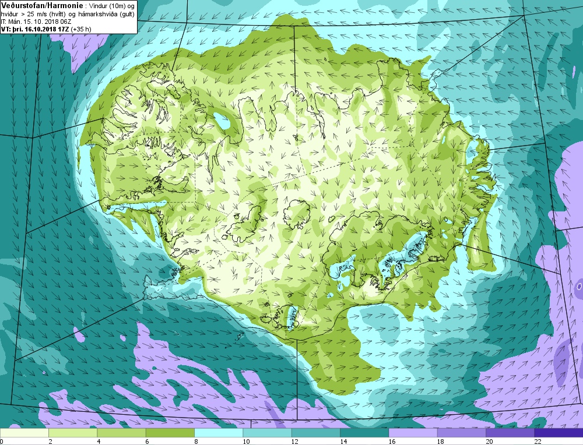This screenshot has width=583, height=445.
Task: Click the legend scale label '18'
Action: coord(440,442)
